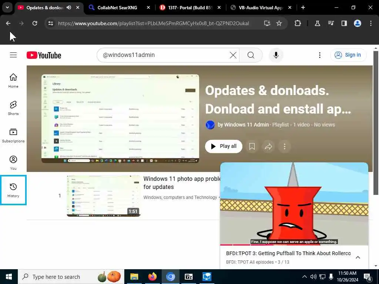Show hidden system tray icons
Image resolution: width=379 pixels, height=284 pixels.
[x=305, y=277]
